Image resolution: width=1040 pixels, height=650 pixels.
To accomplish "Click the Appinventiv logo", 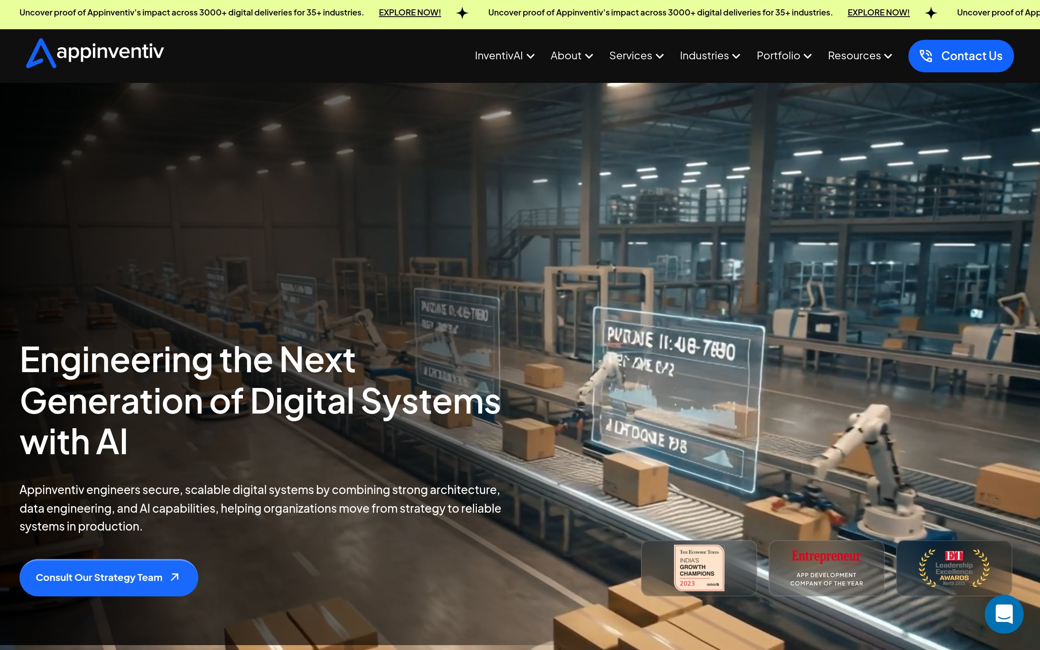I will pyautogui.click(x=95, y=54).
